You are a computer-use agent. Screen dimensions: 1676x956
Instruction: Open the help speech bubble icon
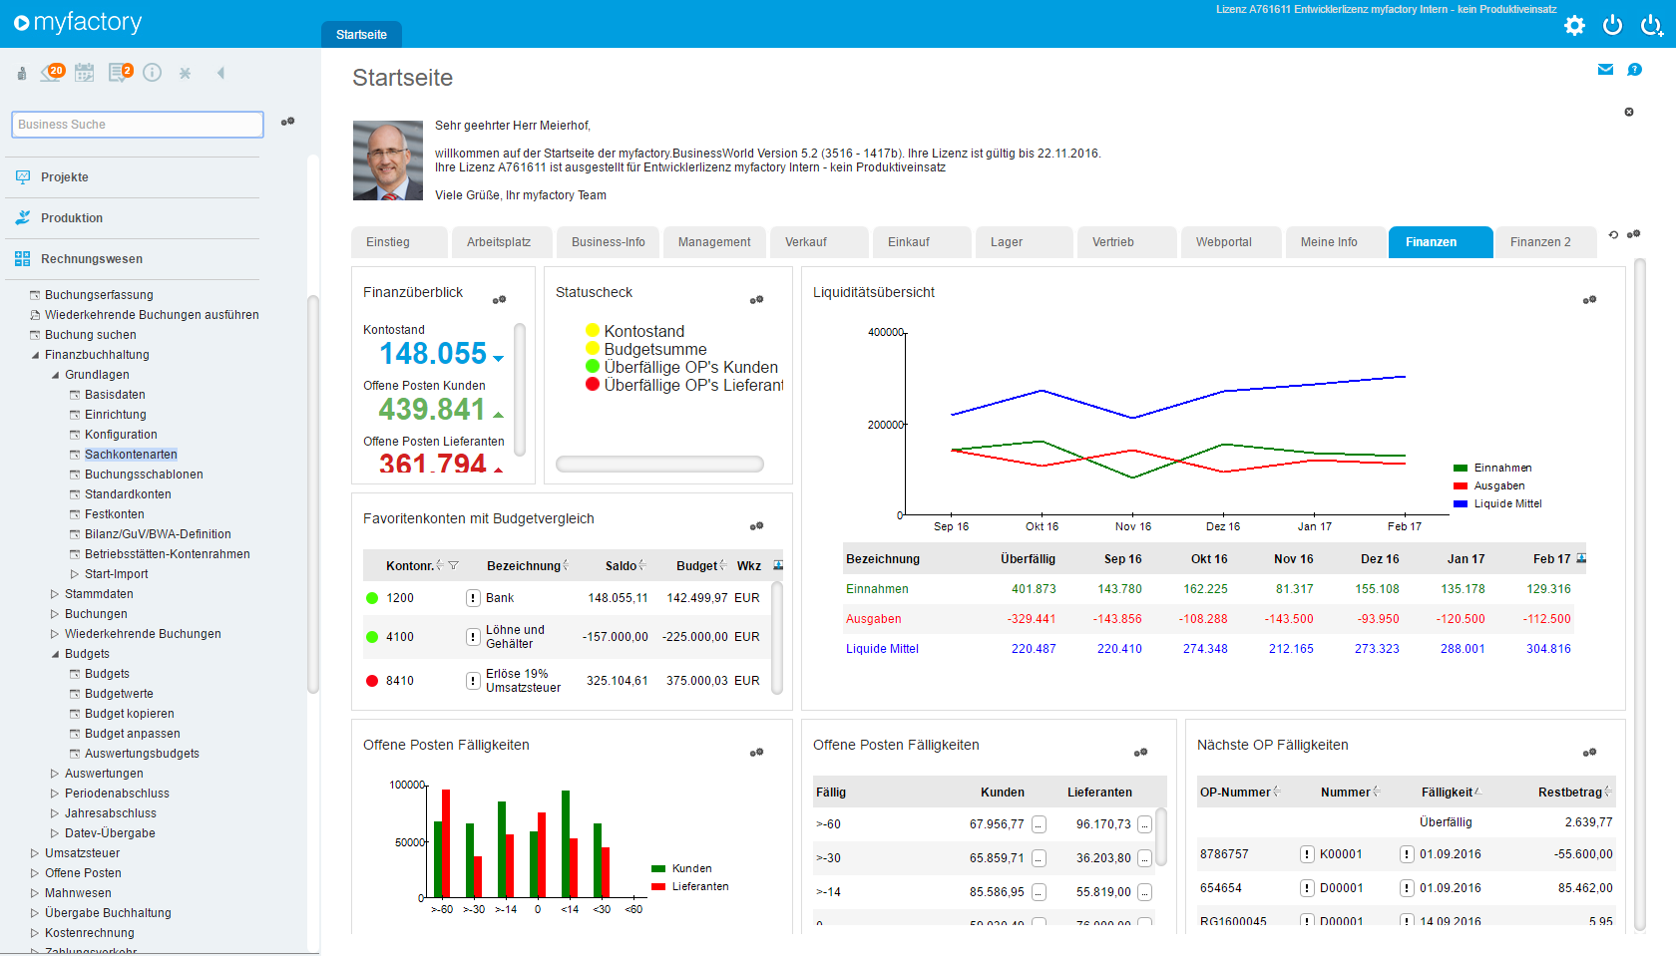tap(1634, 70)
